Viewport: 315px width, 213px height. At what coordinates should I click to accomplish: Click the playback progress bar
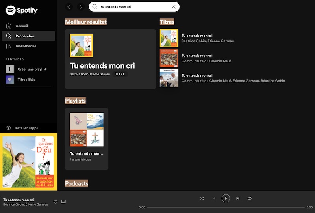coord(226,207)
